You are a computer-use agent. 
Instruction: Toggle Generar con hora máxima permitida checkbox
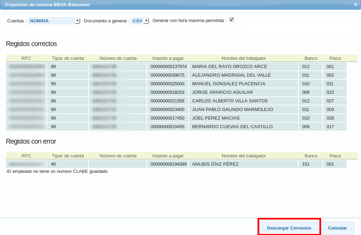click(x=232, y=20)
